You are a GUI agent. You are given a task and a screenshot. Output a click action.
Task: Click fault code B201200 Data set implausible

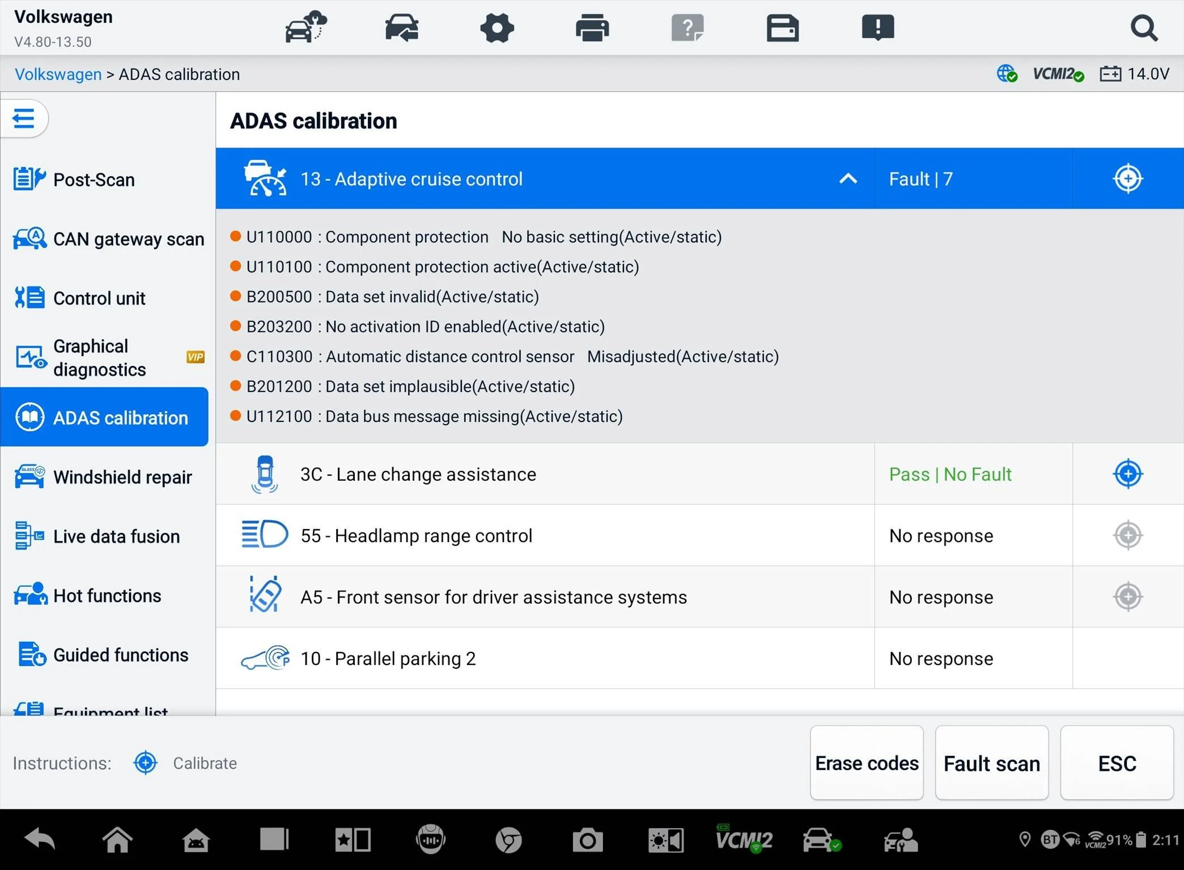coord(402,386)
